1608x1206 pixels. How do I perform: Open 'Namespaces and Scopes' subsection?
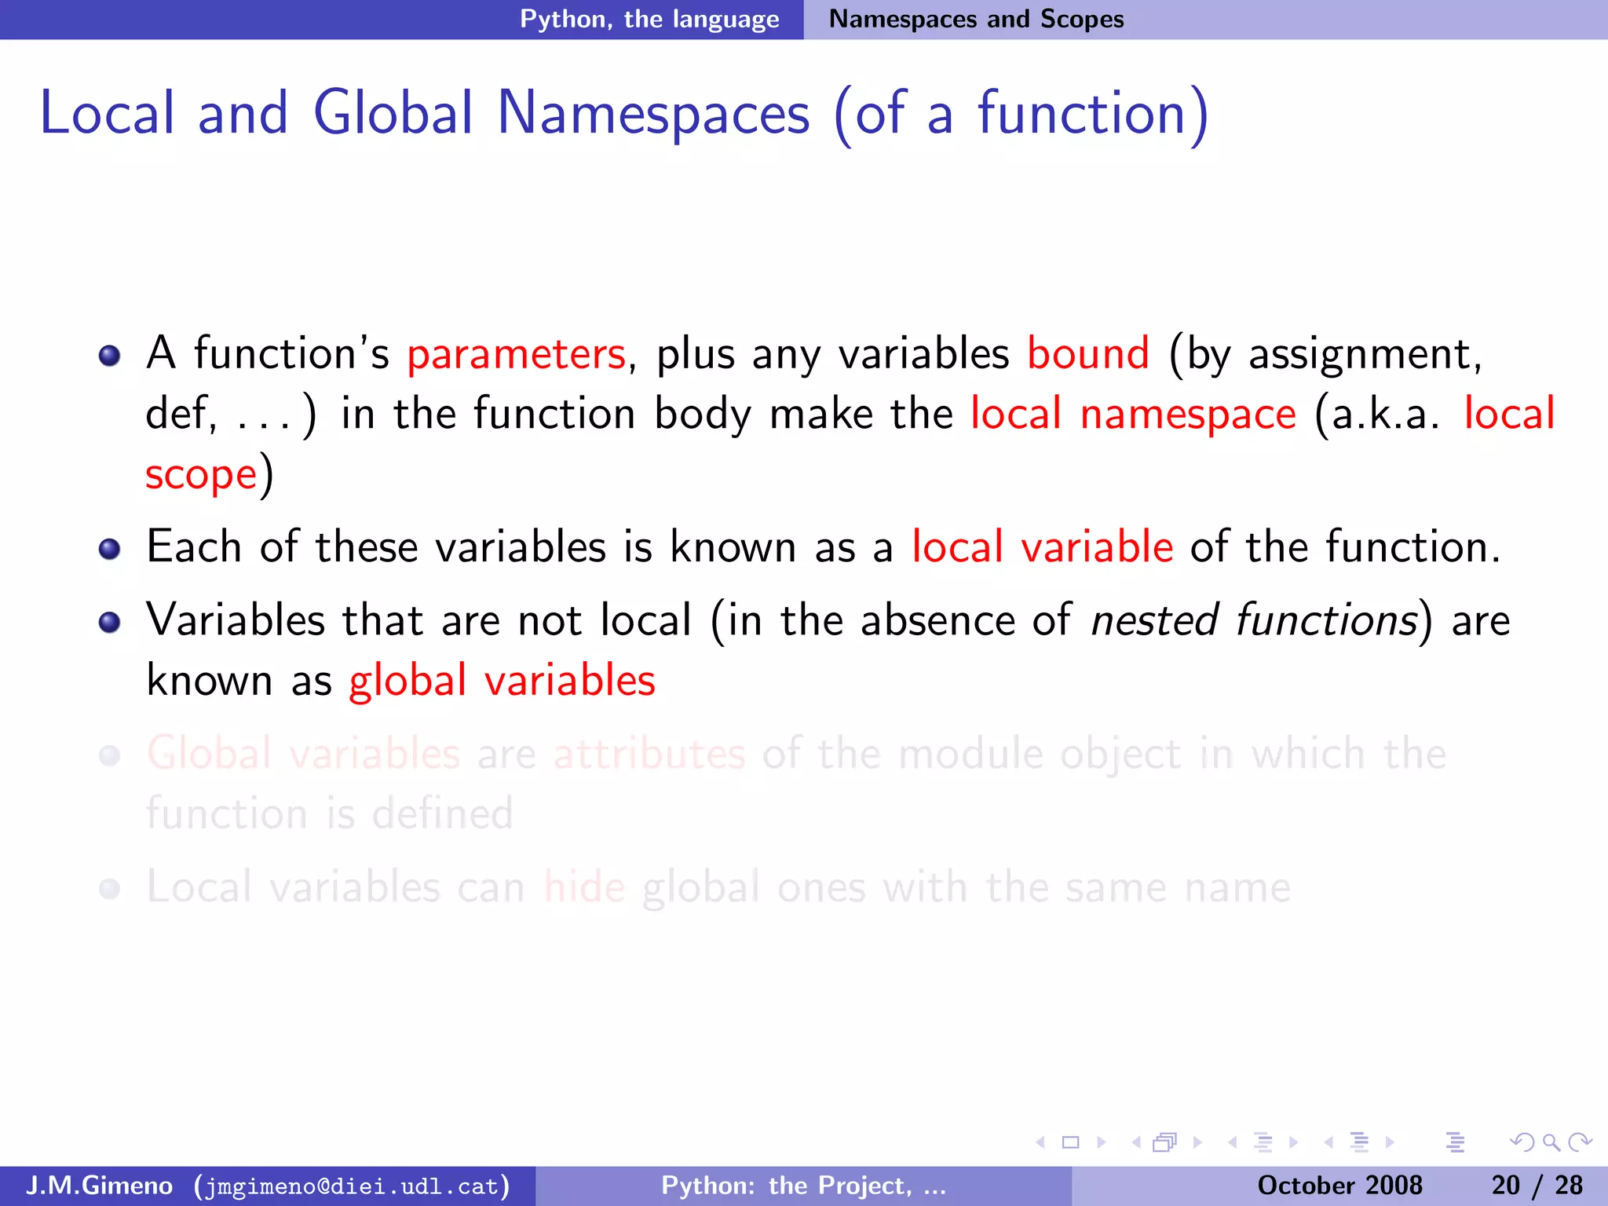[x=976, y=19]
